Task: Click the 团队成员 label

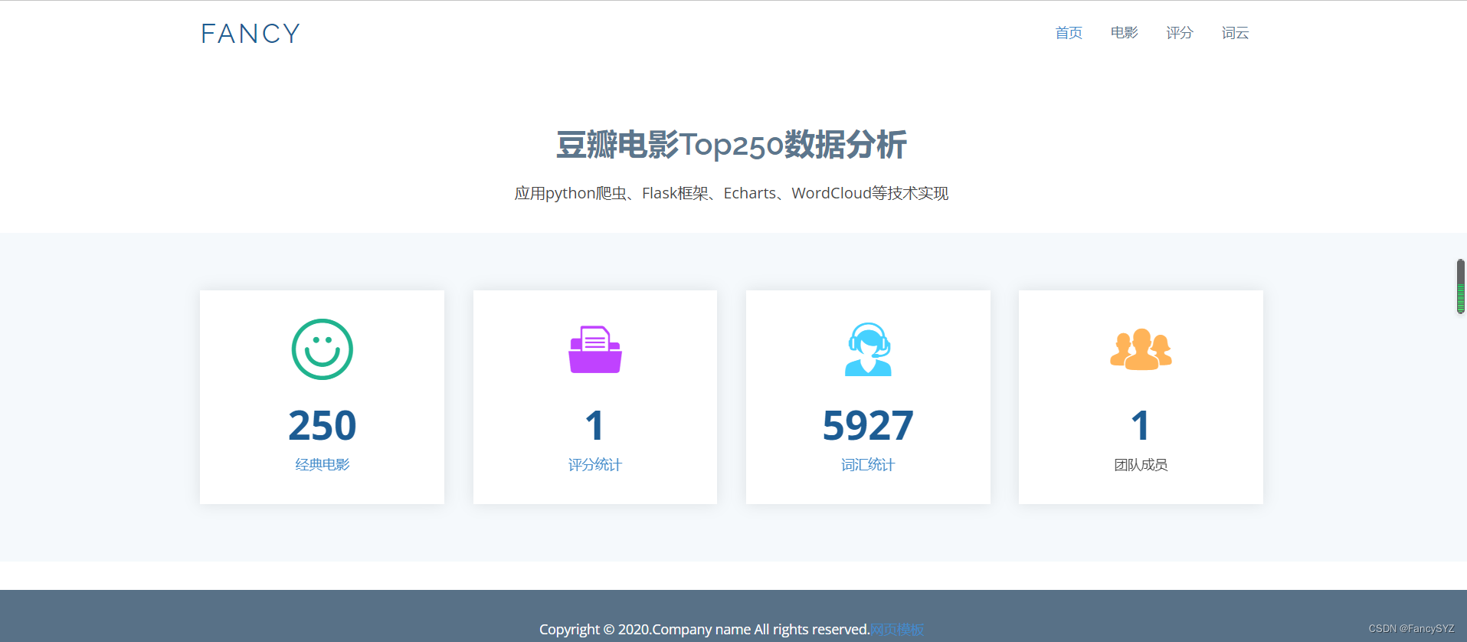Action: click(x=1141, y=464)
